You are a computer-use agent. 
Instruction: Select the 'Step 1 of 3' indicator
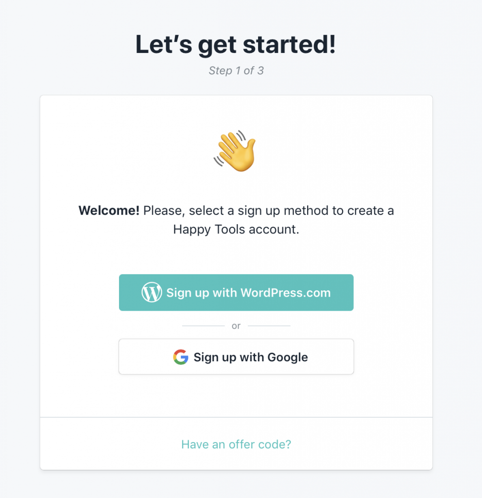pyautogui.click(x=236, y=71)
